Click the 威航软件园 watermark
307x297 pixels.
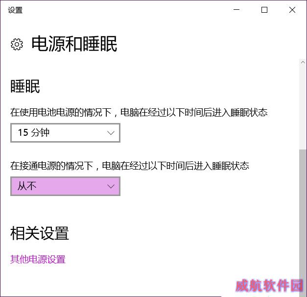(269, 285)
